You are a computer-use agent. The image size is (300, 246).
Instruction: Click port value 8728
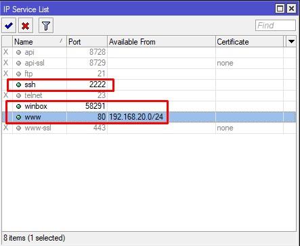coord(98,52)
